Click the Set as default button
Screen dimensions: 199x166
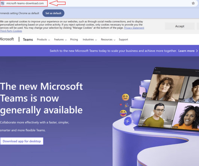click(53, 13)
